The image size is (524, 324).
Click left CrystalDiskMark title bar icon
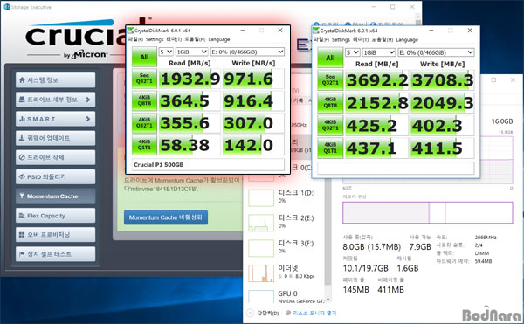point(130,31)
